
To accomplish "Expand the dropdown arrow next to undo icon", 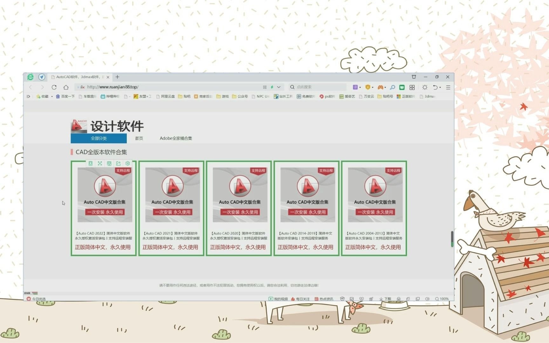I will pos(440,87).
